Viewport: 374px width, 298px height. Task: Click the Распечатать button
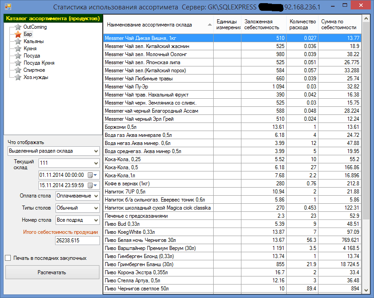click(52, 272)
